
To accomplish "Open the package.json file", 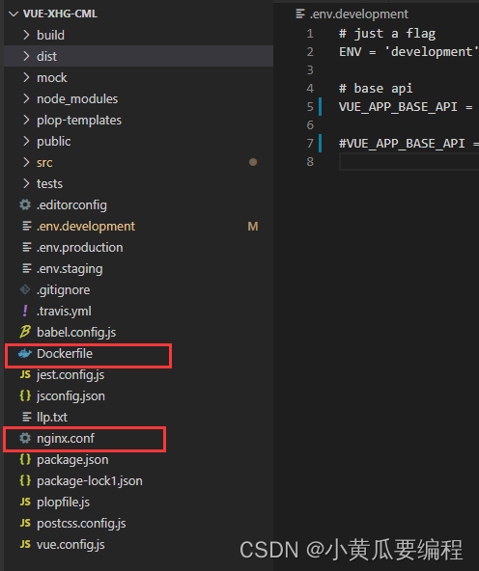I will [72, 459].
